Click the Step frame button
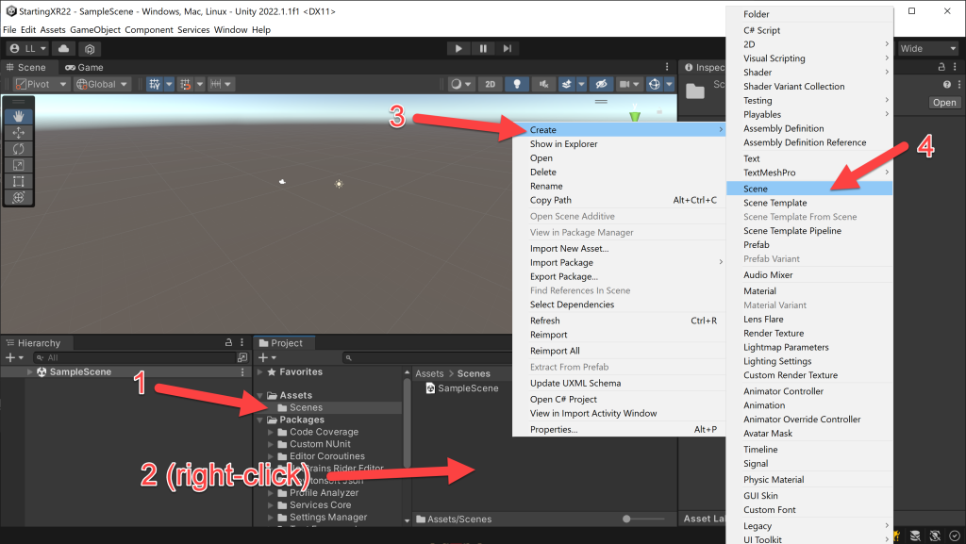 [507, 49]
